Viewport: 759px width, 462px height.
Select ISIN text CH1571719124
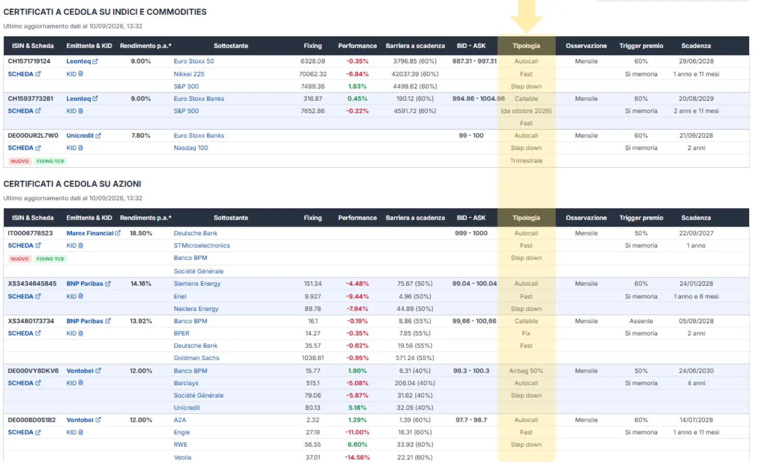(29, 61)
